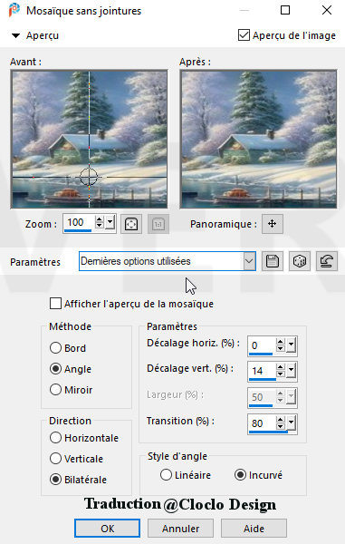
Task: Click the Annuler button
Action: pos(180,529)
